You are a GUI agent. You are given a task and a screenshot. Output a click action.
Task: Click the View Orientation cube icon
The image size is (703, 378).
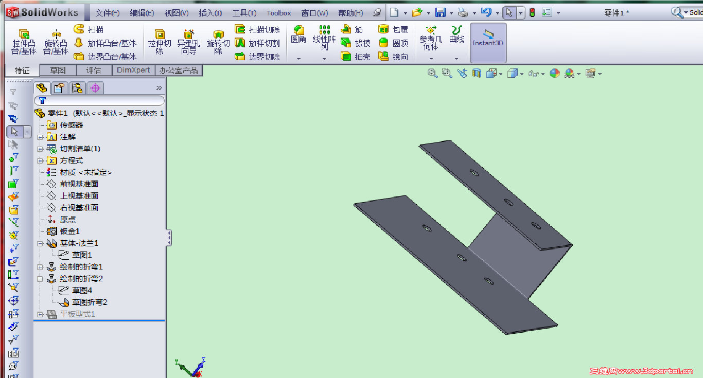click(x=491, y=74)
